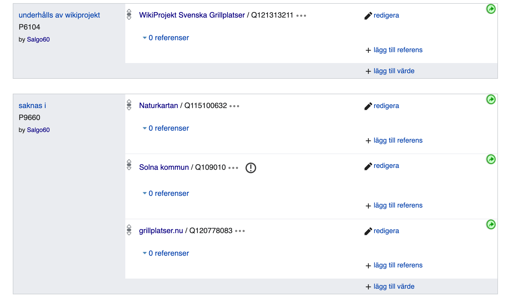Click redigera for the Solna kommun value
Image resolution: width=523 pixels, height=306 pixels.
click(x=386, y=166)
